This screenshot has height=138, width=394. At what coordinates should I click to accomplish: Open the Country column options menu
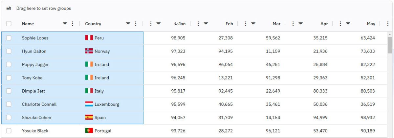point(136,24)
